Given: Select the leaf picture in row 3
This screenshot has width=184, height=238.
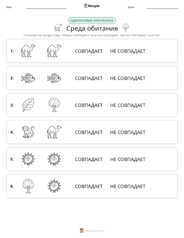Looking at the screenshot, I should click(x=28, y=105).
